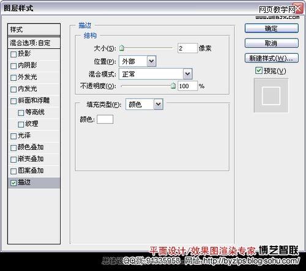Enable the 颜色叠加 color overlay checkbox

(13, 147)
